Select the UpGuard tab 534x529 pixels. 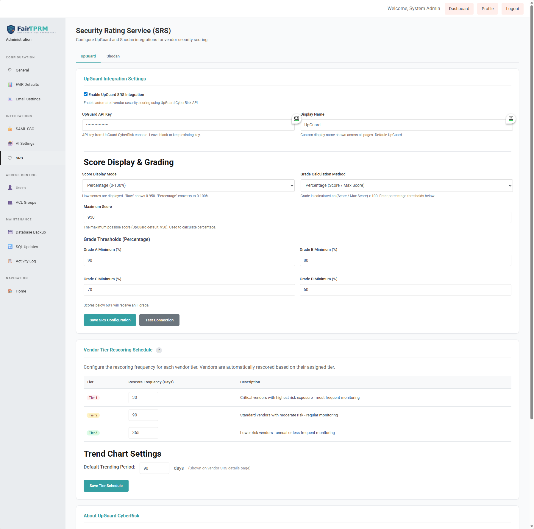[88, 56]
